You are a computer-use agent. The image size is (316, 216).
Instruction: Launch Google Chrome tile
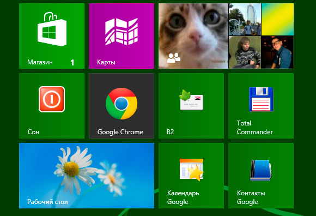121,106
